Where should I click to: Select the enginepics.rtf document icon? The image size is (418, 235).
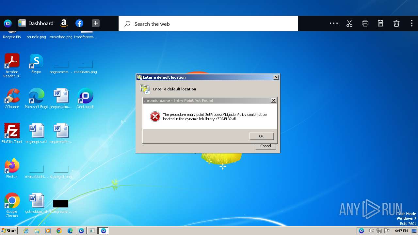(36, 133)
